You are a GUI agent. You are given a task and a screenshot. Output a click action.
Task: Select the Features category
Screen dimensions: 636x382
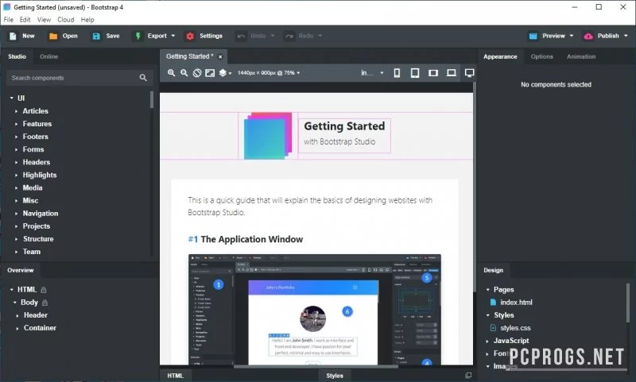click(x=37, y=124)
